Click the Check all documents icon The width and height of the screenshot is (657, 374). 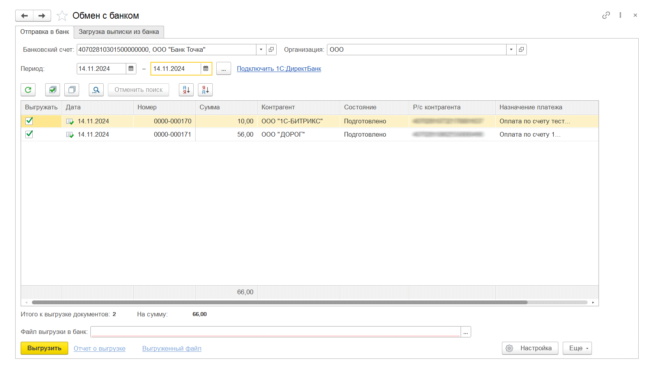[53, 90]
